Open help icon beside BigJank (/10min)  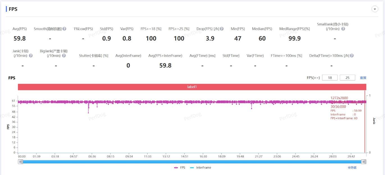(x=64, y=56)
